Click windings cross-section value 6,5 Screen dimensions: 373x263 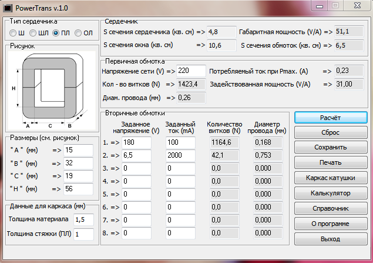350,45
